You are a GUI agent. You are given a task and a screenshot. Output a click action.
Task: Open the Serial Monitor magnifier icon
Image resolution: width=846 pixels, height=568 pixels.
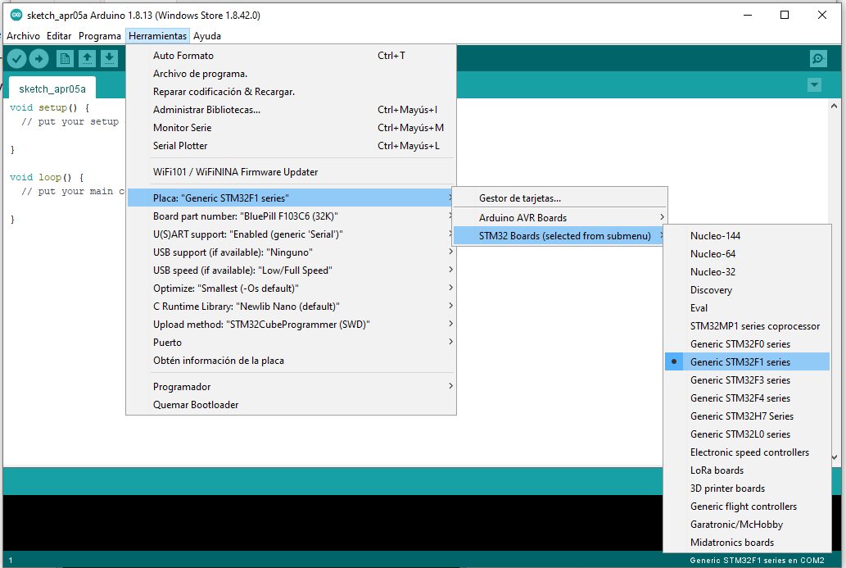(817, 58)
